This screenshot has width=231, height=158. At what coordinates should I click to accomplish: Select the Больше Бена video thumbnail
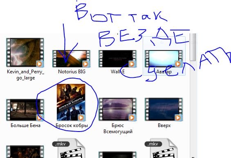click(25, 110)
